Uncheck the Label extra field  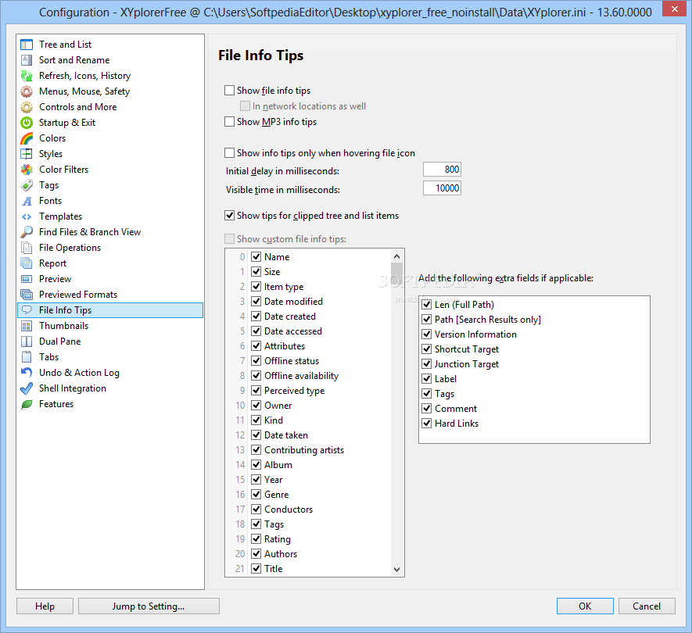(x=426, y=379)
